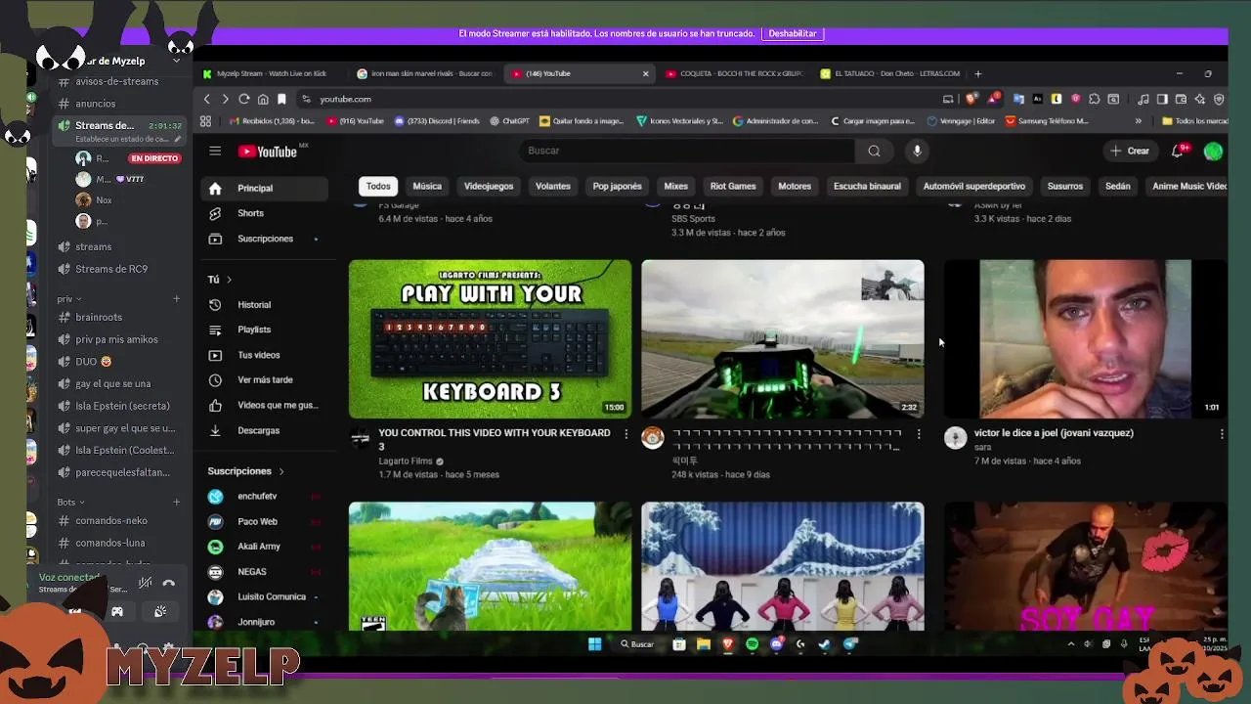Viewport: 1251px width, 704px height.
Task: Open more options for the jet cockpit video
Action: pos(919,433)
